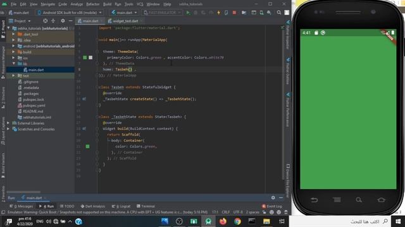
Task: Trigger Flutter Hot Reload lightning icon
Action: pyautogui.click(x=219, y=13)
